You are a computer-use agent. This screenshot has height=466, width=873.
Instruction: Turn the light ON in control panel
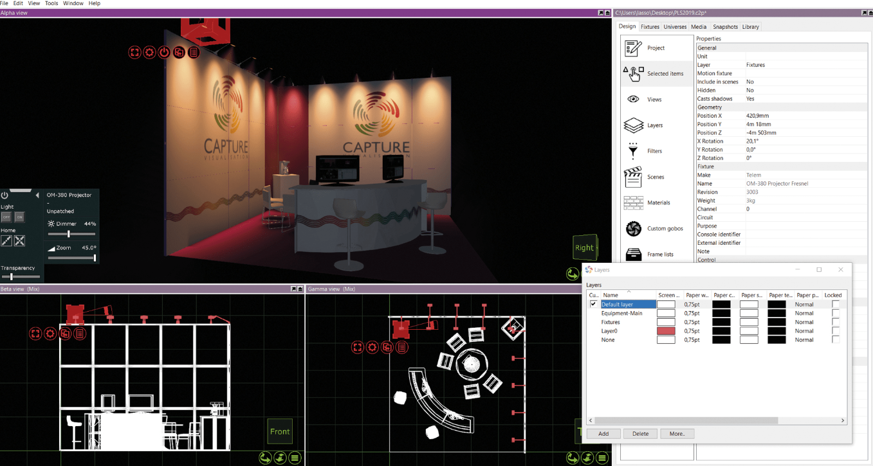(x=19, y=218)
